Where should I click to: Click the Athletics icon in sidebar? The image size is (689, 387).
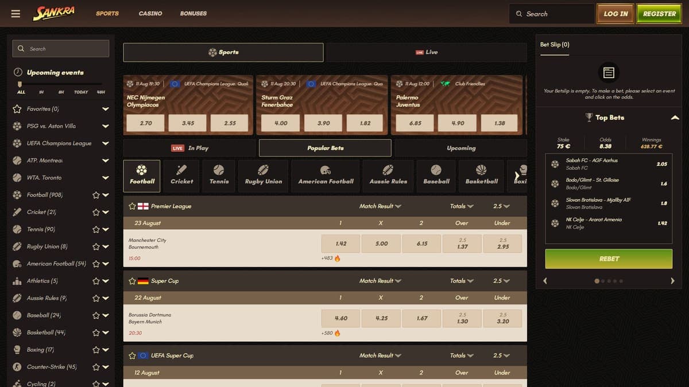17,281
